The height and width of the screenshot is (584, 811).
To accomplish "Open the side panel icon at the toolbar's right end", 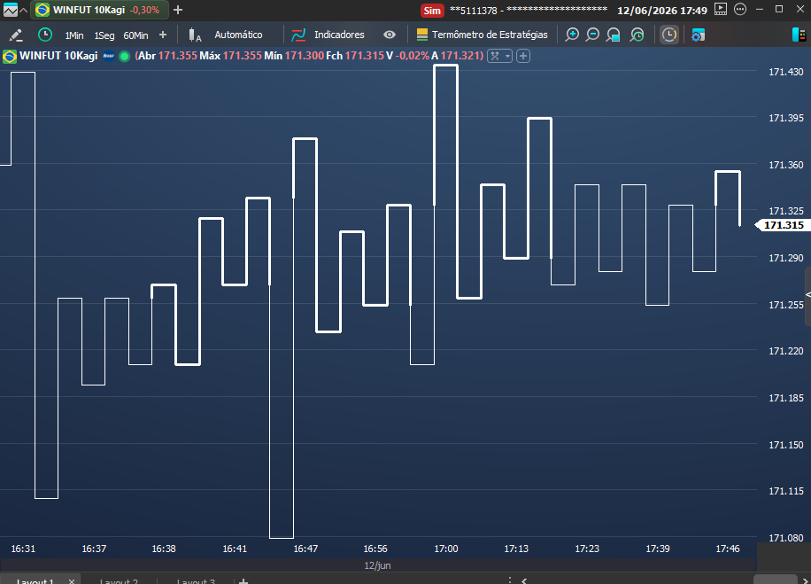I will pos(799,35).
